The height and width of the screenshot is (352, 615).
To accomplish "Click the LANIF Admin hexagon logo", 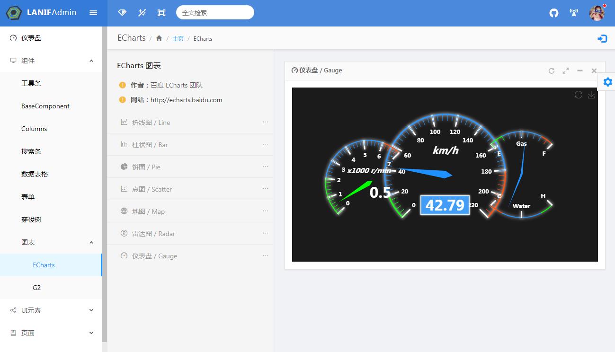I will [x=14, y=13].
